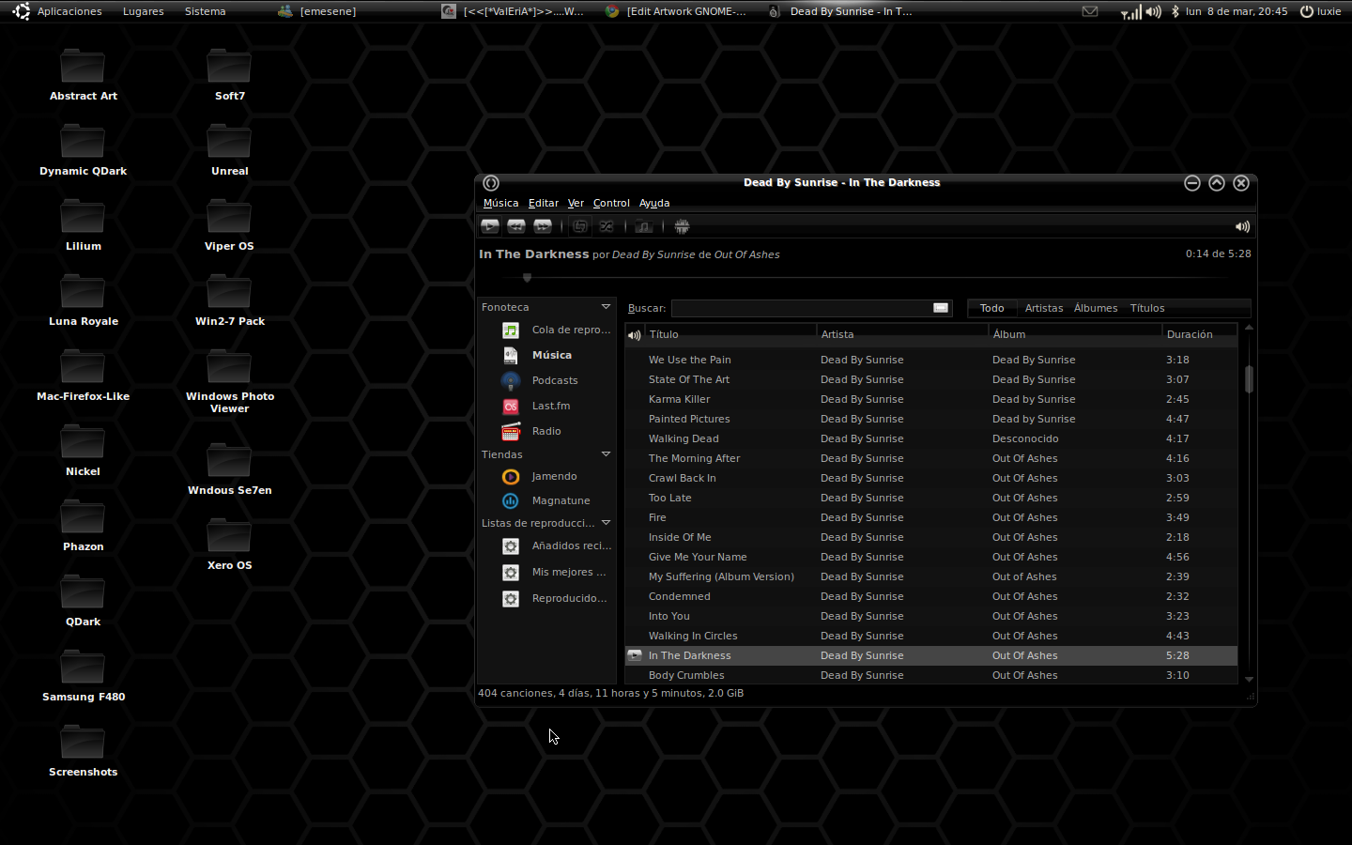Open the Aplicaciones panel menu
1352x845 pixels.
click(69, 11)
